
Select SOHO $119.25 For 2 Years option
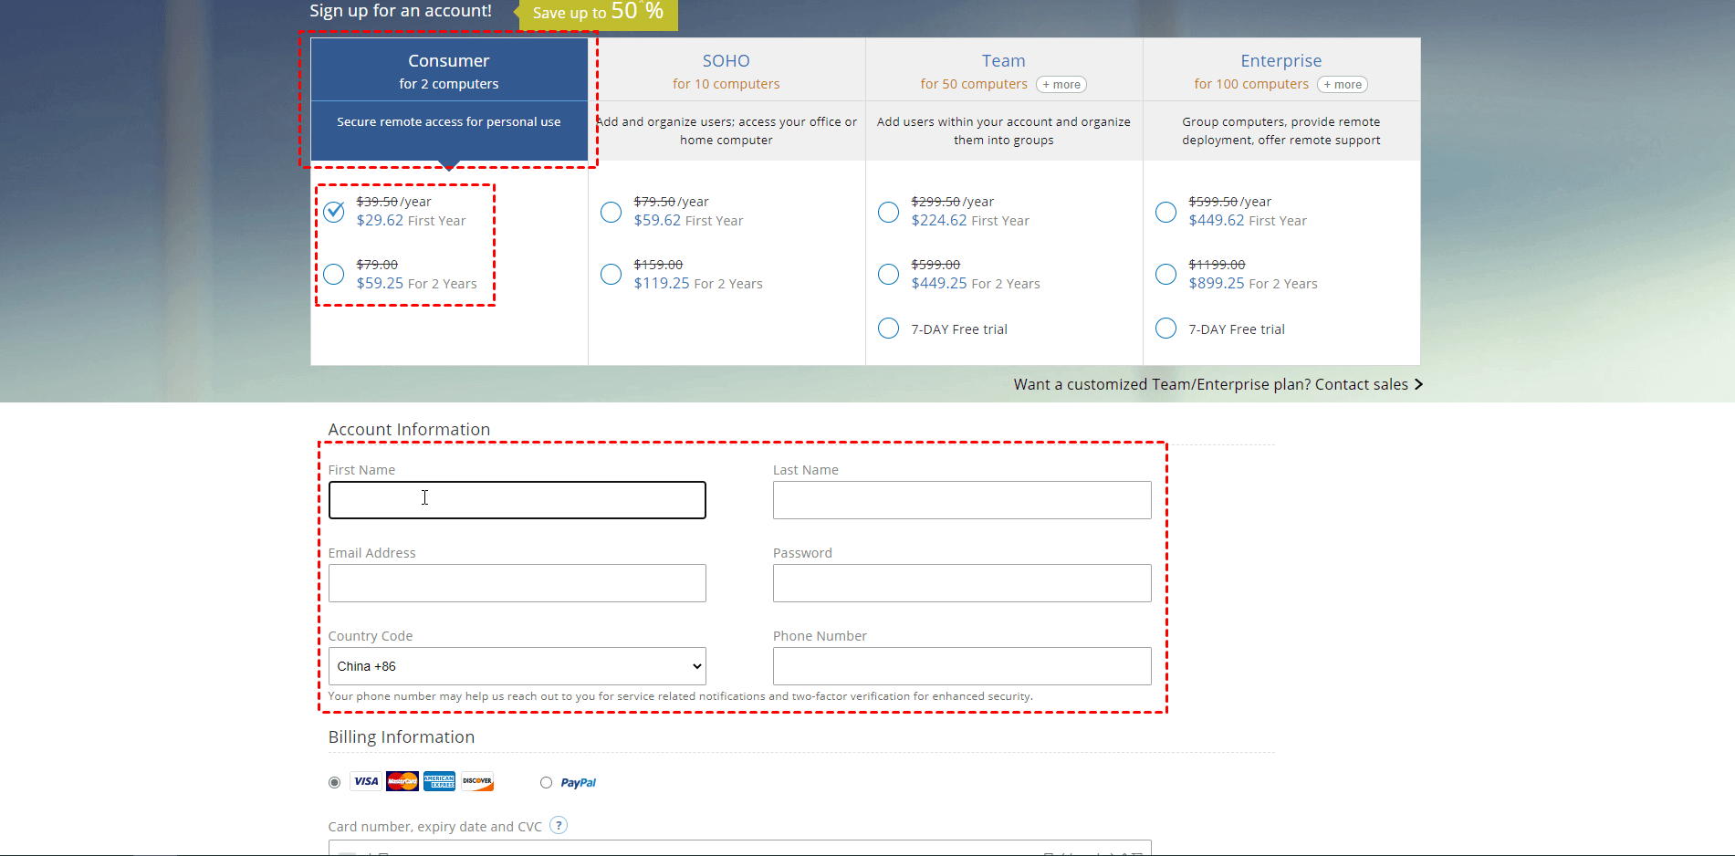tap(611, 275)
